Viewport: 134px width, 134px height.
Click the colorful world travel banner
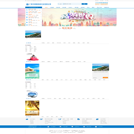79,17
